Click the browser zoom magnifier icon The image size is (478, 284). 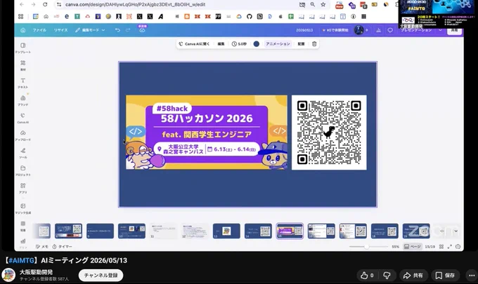pos(313,4)
